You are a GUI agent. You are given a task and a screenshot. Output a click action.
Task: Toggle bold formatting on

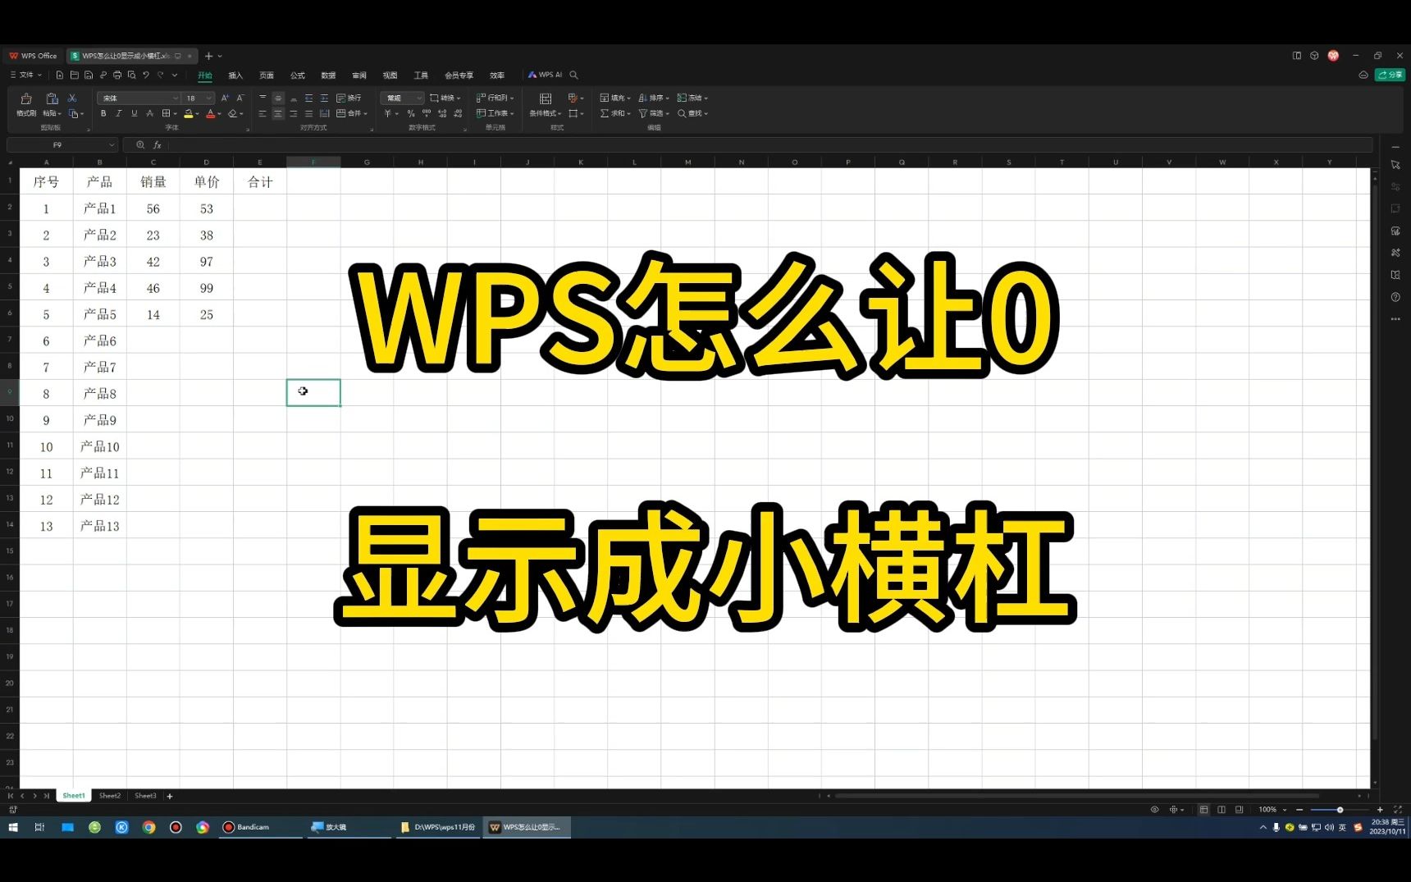pos(103,113)
